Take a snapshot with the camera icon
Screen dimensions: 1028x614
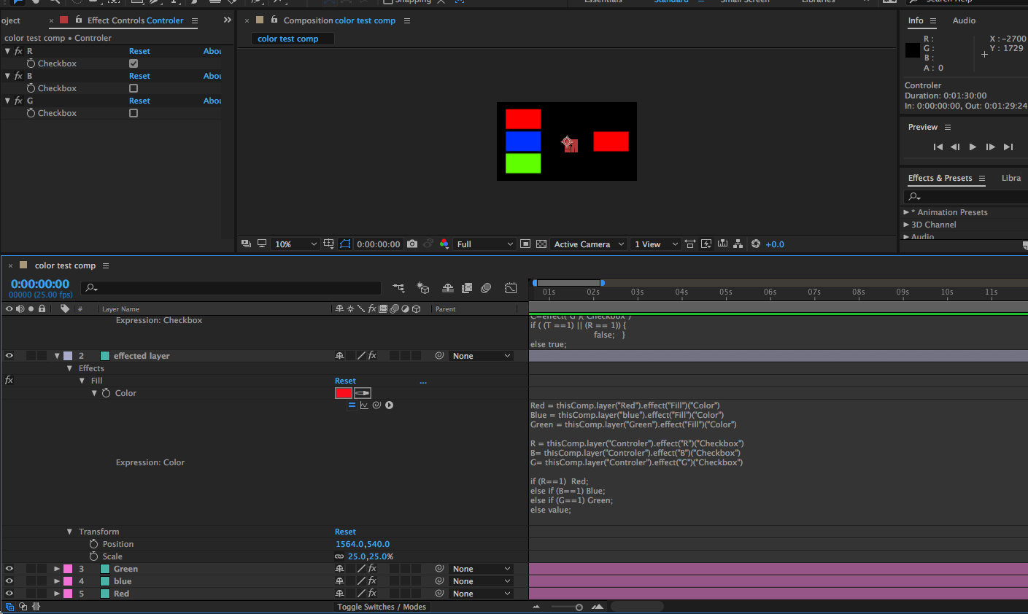tap(412, 244)
